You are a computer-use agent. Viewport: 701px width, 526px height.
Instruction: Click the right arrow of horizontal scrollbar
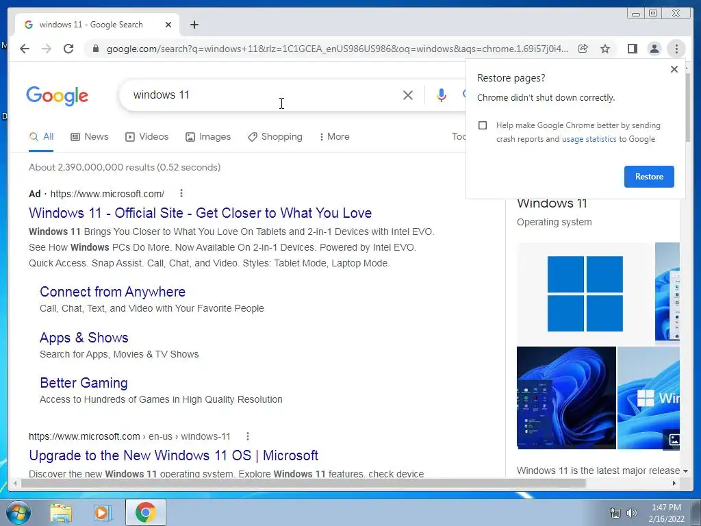click(x=674, y=483)
